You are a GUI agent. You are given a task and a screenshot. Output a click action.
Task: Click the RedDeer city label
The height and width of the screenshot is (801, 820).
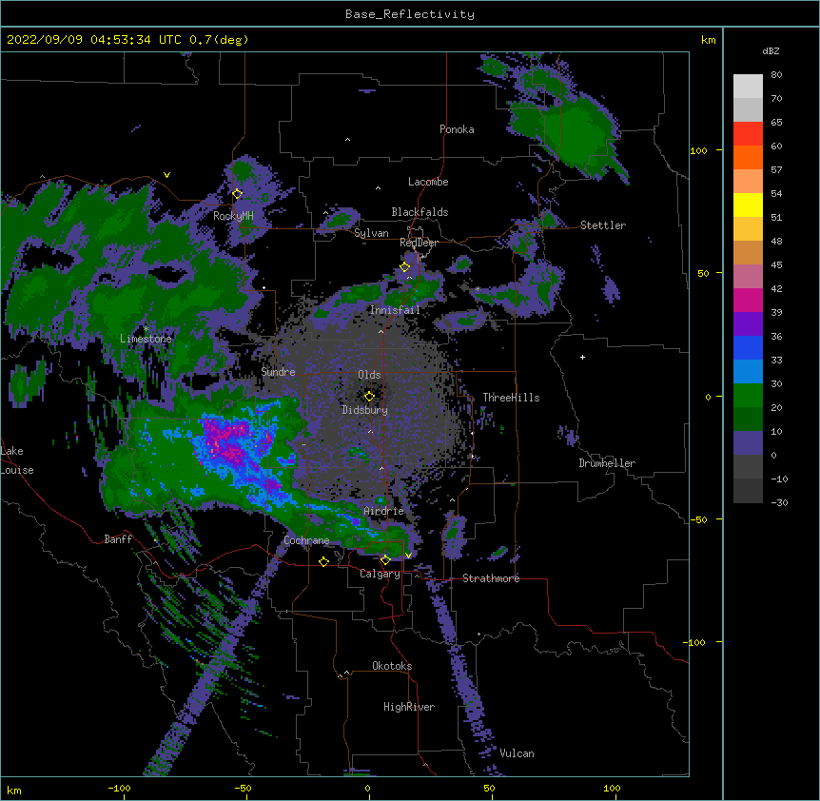[x=419, y=243]
